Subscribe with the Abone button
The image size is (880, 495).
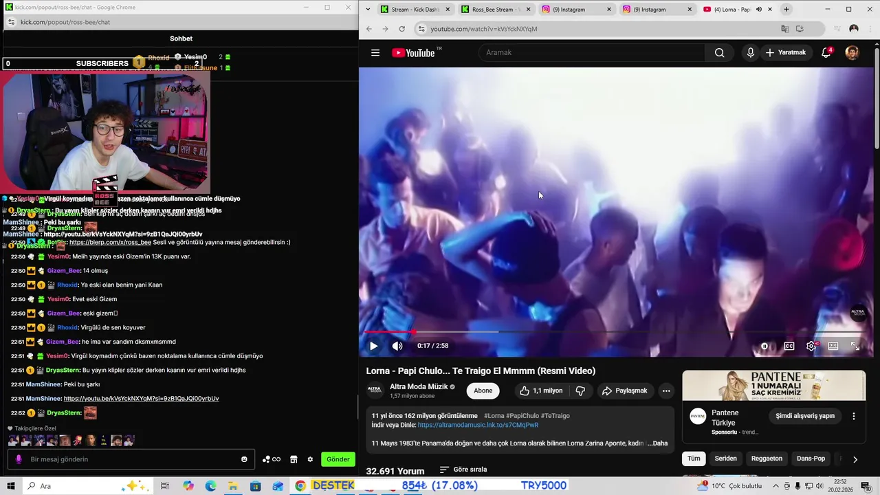tap(483, 390)
